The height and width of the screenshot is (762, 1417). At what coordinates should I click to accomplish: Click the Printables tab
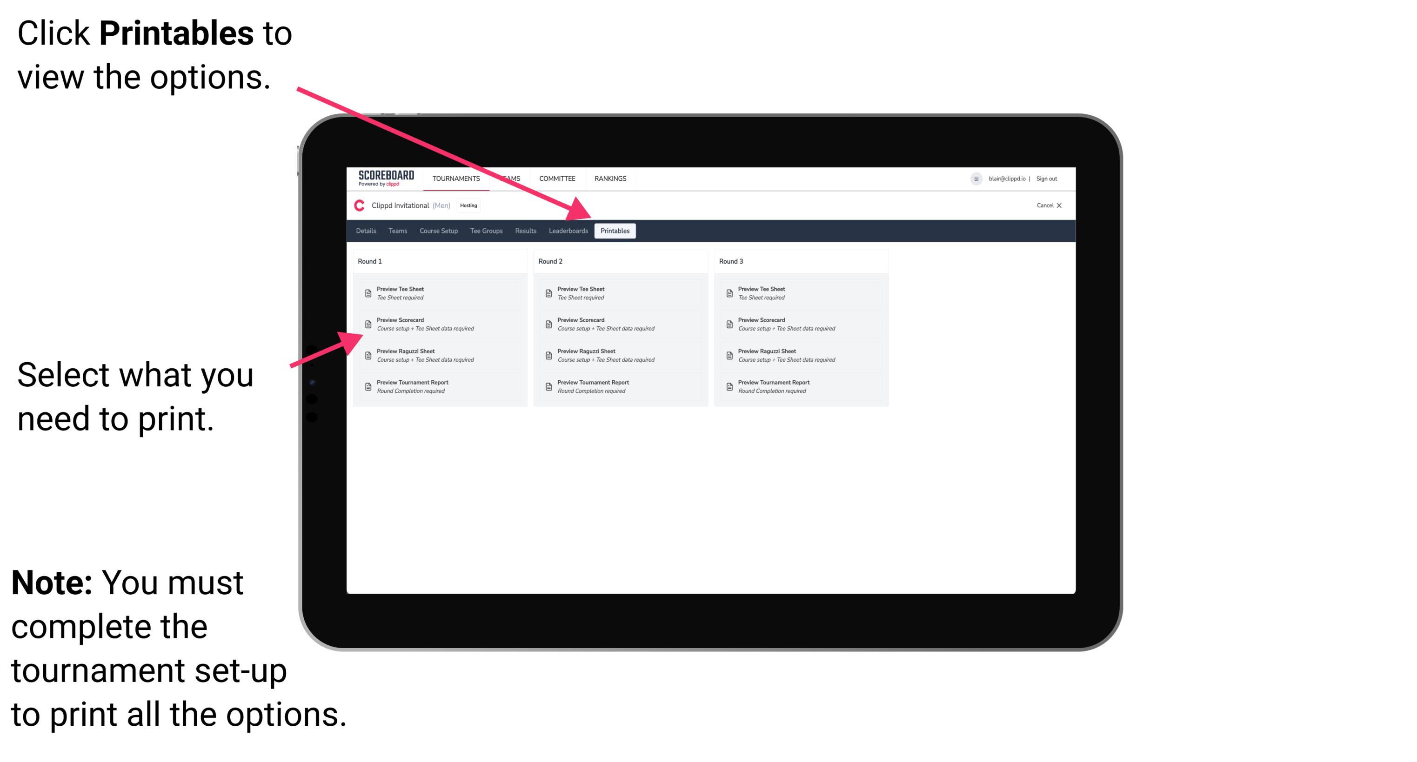coord(614,231)
